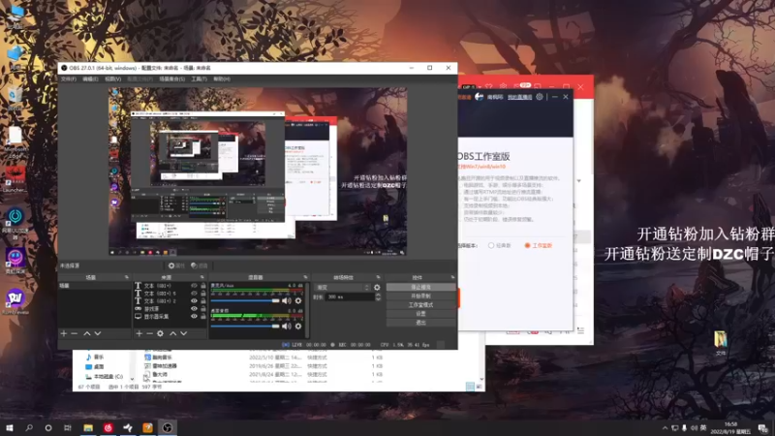
Task: Click the mixer panel vertical scrollbar
Action: tap(307, 310)
